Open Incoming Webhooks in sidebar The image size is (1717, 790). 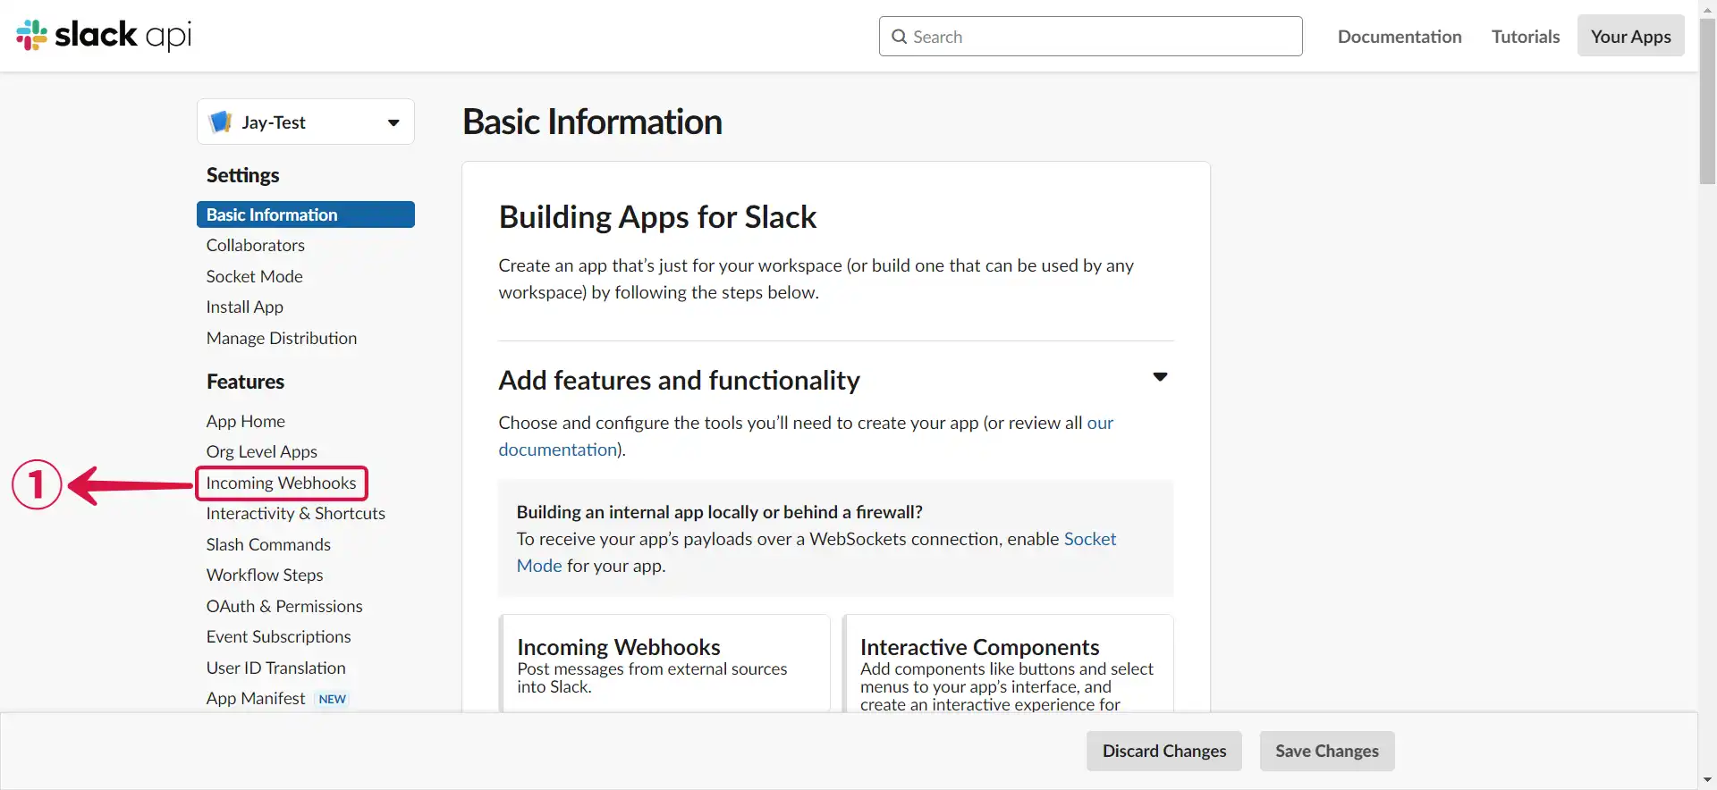click(281, 483)
